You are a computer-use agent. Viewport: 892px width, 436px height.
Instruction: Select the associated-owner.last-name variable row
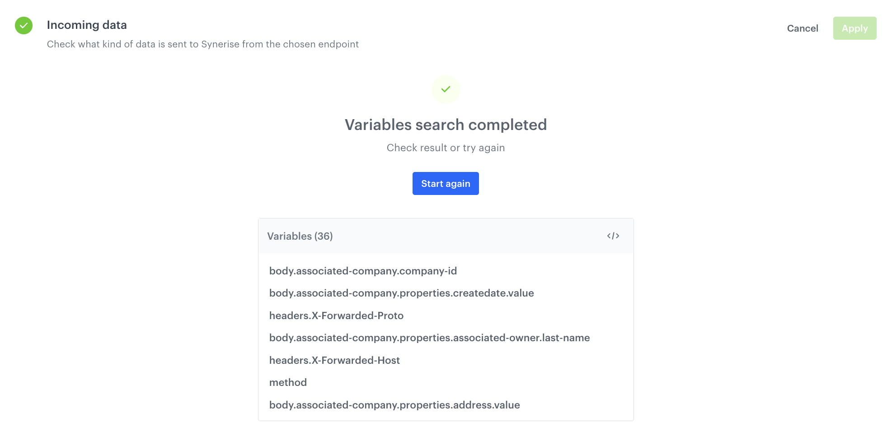[x=429, y=337]
